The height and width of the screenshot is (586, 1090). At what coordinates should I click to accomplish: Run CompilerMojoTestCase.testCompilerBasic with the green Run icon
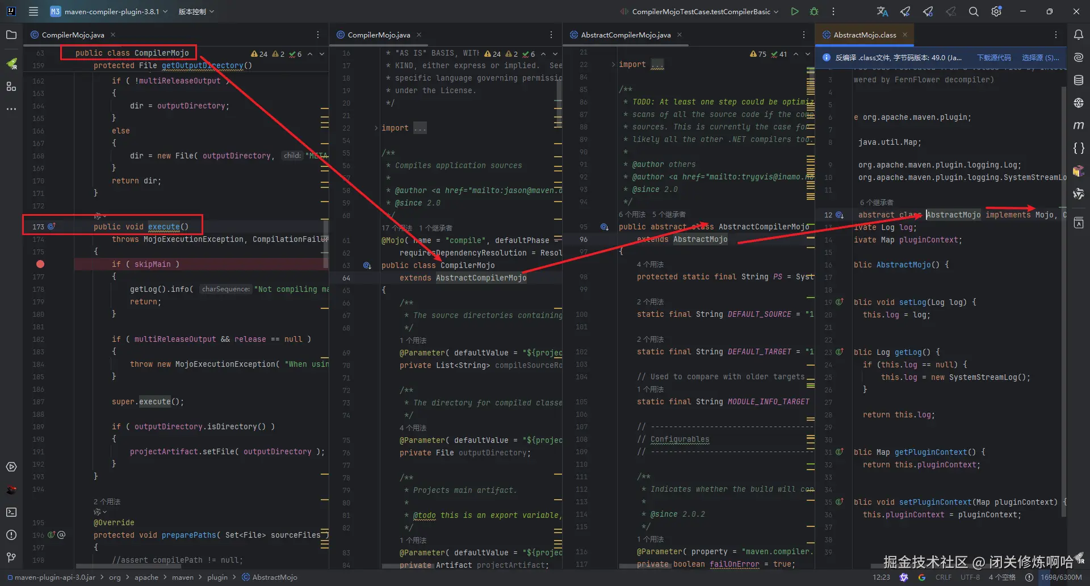(795, 11)
